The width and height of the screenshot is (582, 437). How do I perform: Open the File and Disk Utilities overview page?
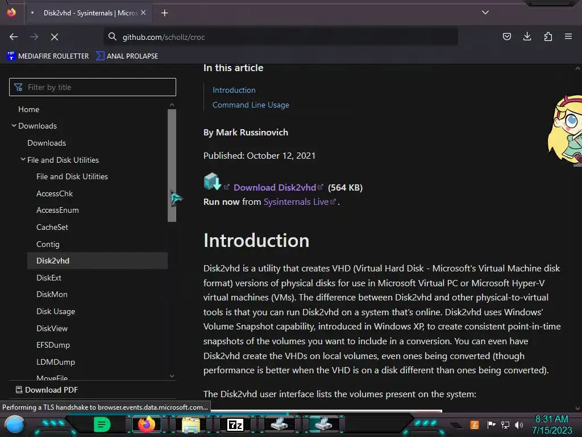72,176
